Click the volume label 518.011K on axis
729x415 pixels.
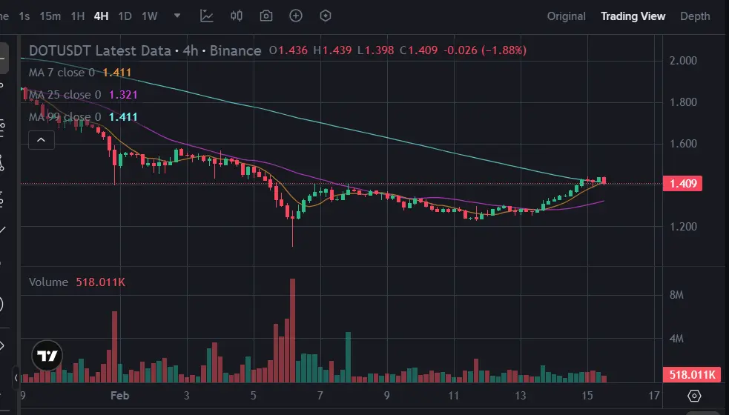point(692,374)
